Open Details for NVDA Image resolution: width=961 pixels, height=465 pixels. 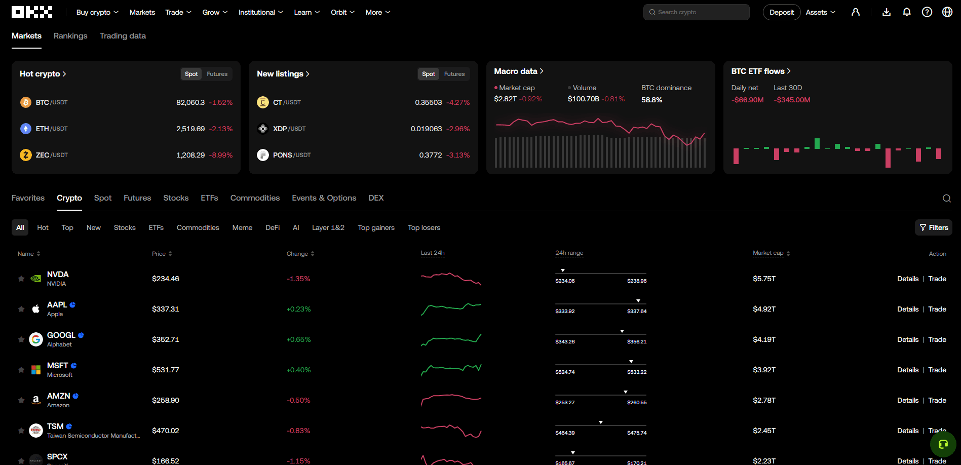(x=908, y=279)
